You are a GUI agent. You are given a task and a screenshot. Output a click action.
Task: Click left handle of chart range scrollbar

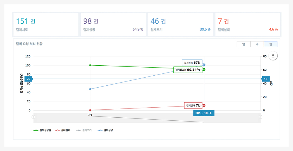pos(34,117)
